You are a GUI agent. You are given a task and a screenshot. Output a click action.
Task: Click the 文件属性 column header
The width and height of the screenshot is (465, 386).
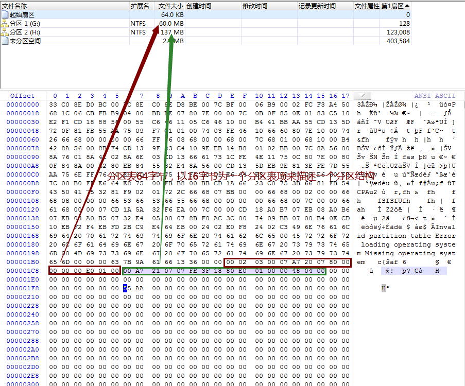[367, 6]
